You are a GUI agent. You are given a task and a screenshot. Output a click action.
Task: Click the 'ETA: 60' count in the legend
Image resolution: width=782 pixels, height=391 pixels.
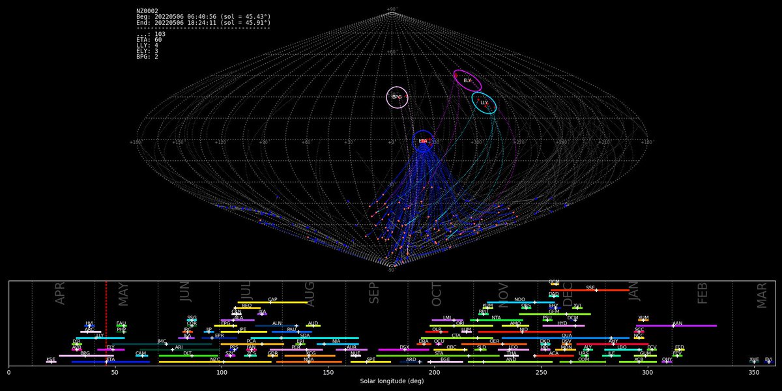click(149, 39)
